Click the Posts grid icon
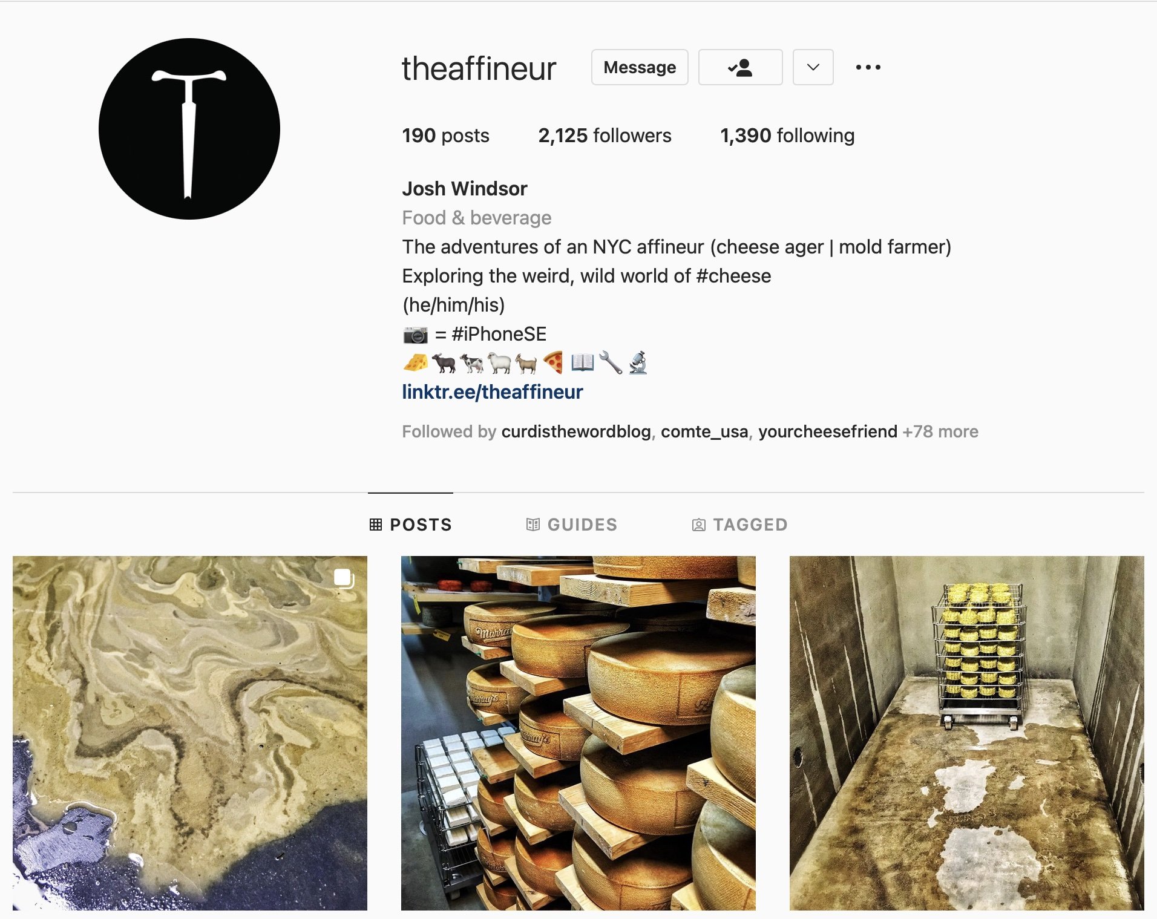Image resolution: width=1157 pixels, height=919 pixels. 376,525
